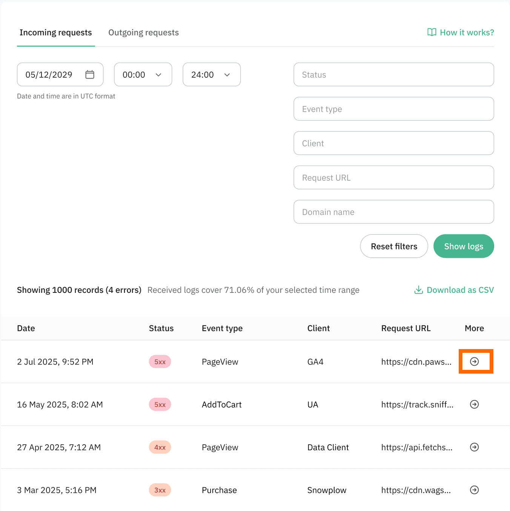This screenshot has height=511, width=510.
Task: Click the download icon before Download as CSV
Action: 419,290
